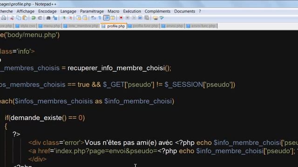298x167 pixels.
Task: Click the div class='error' tag
Action: 56,142
